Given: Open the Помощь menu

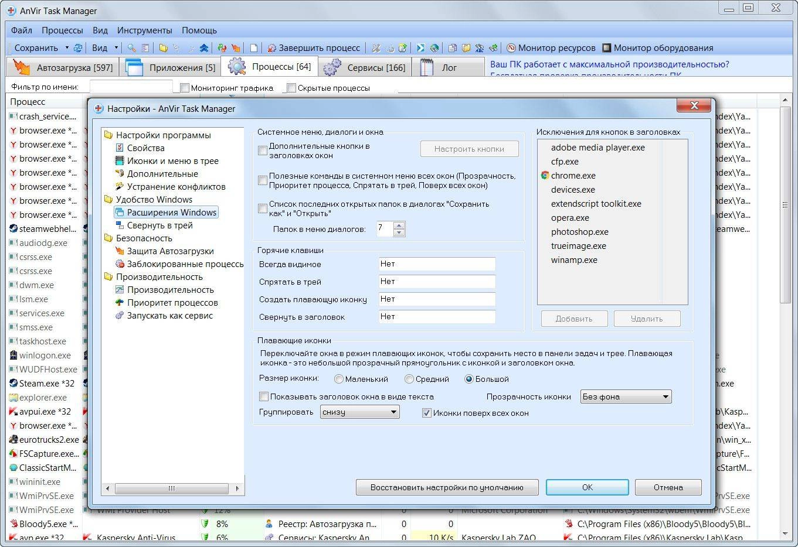Looking at the screenshot, I should coord(199,30).
